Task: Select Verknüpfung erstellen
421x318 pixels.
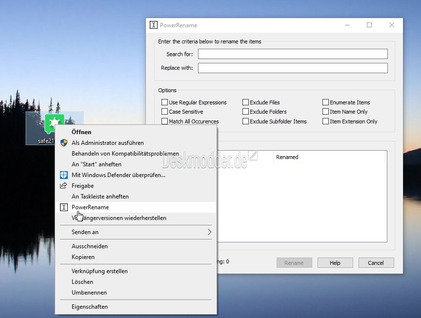Action: 135,271
